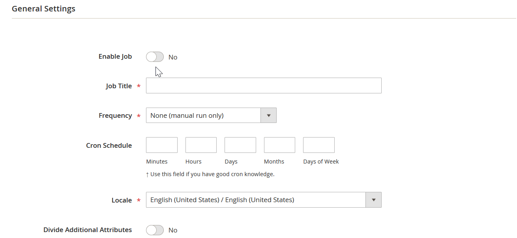Screen dimensions: 517x238
Task: Focus the cron Days input box
Action: (x=240, y=145)
